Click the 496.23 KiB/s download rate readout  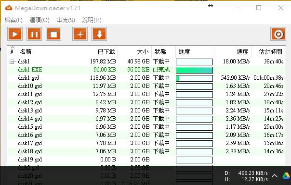[x=253, y=173]
